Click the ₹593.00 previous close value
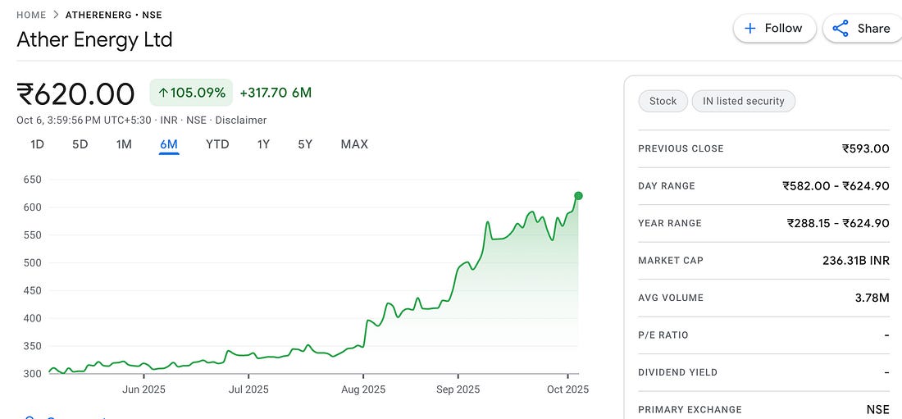This screenshot has height=419, width=902. coord(866,148)
